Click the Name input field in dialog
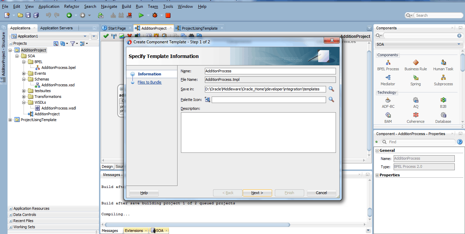Viewport: 465px width, 234px height. point(270,71)
